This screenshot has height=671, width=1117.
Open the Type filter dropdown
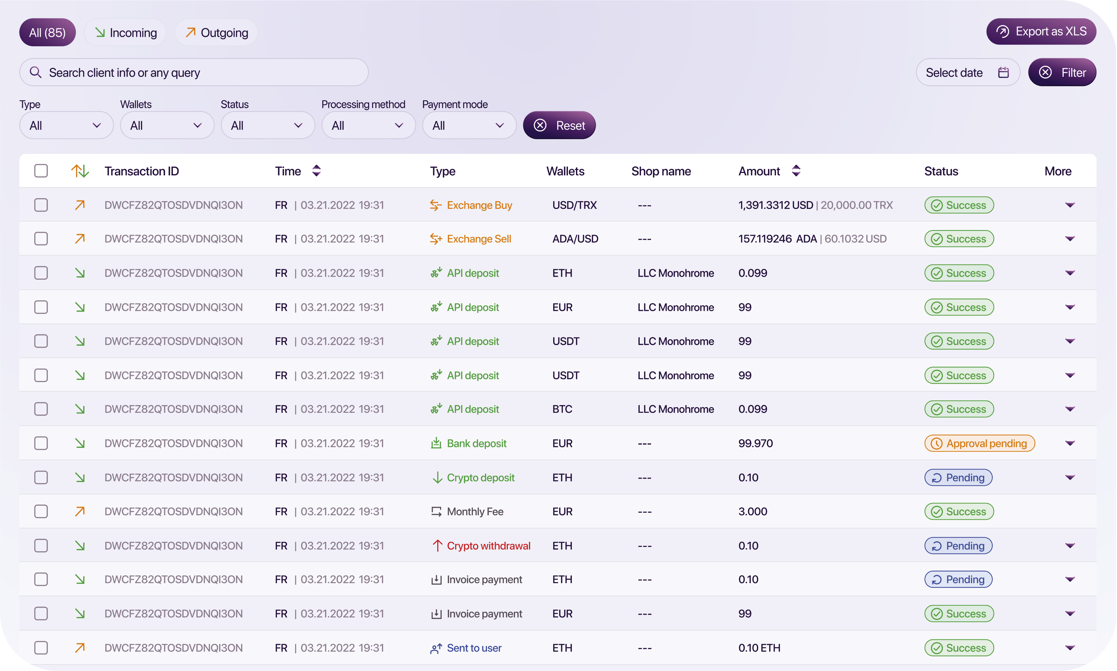[66, 125]
